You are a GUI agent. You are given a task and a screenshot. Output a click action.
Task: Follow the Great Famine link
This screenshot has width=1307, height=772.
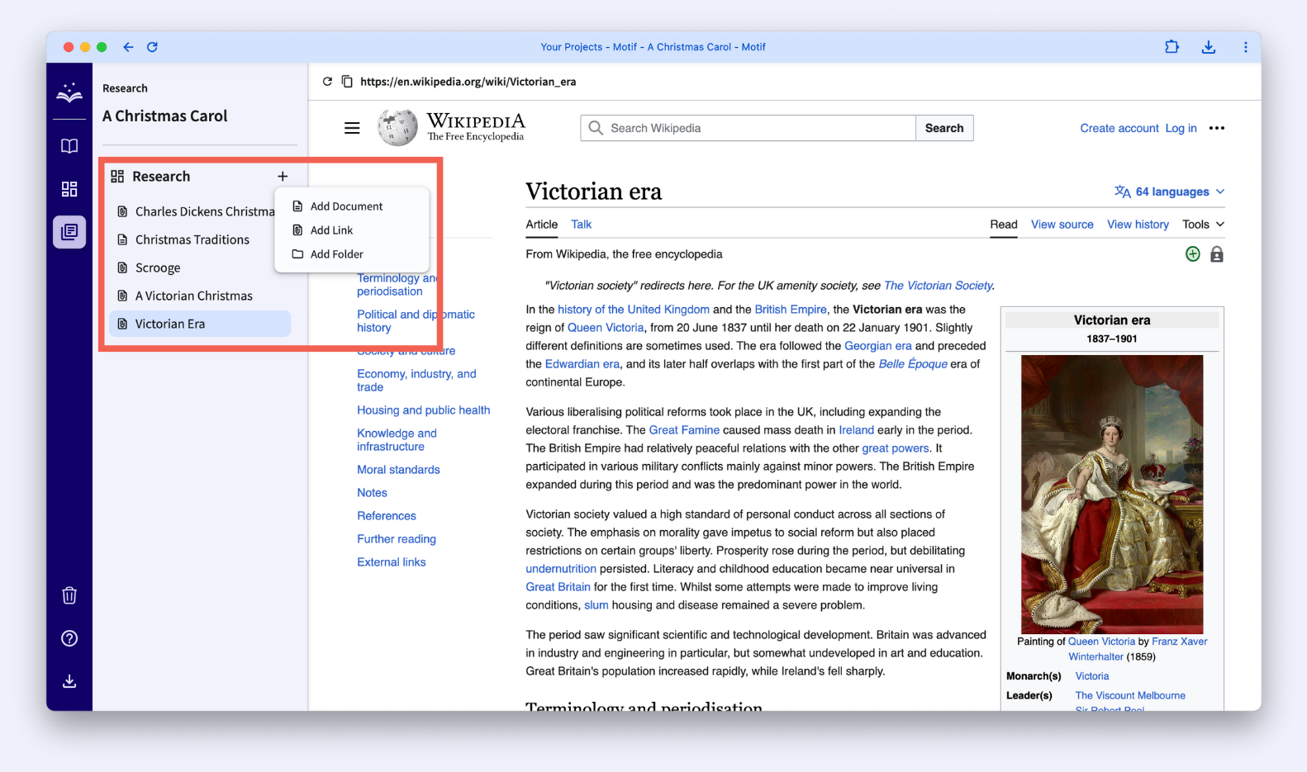pyautogui.click(x=684, y=430)
